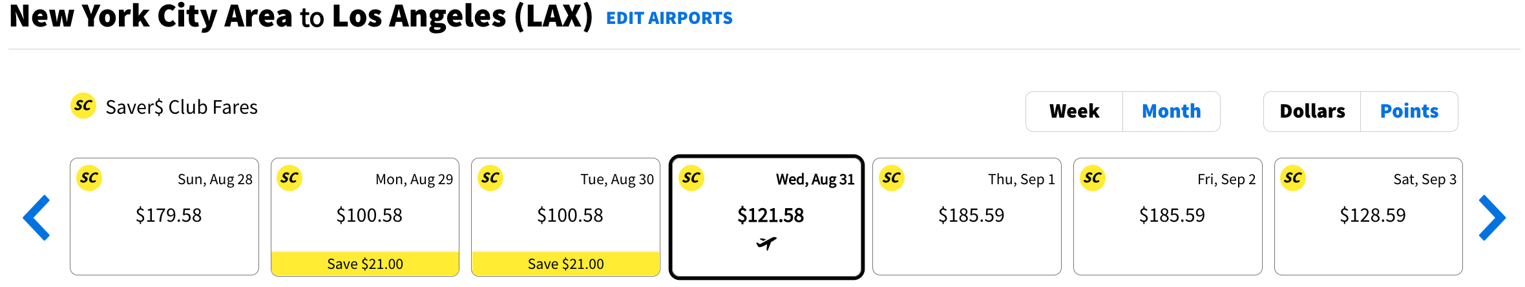Show prices in Points
Screen dimensions: 1525x287
(x=1409, y=111)
